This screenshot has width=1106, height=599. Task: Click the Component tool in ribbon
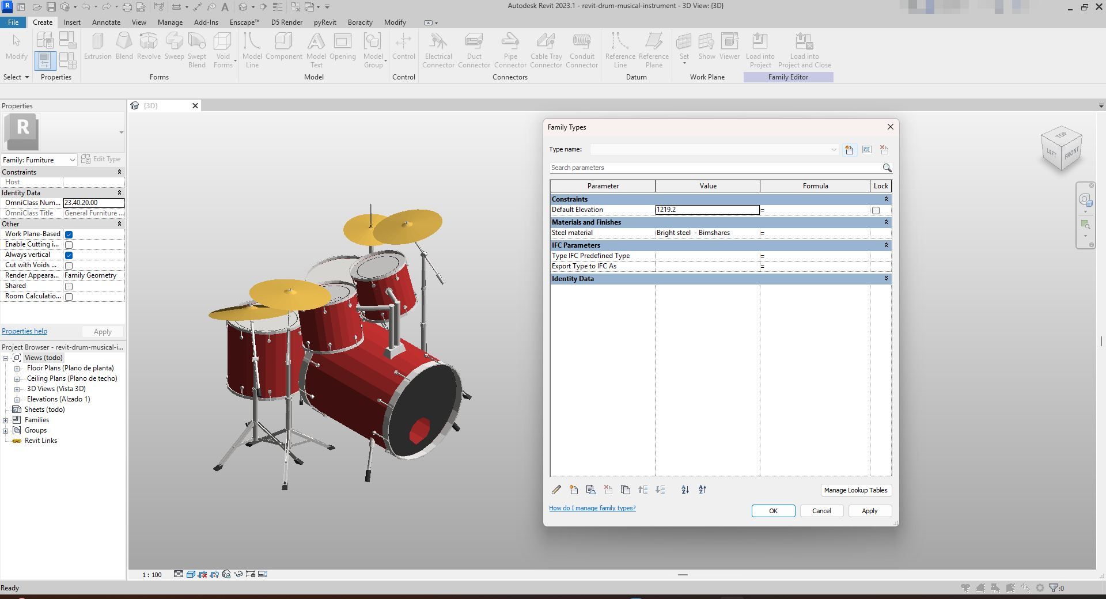tap(284, 46)
